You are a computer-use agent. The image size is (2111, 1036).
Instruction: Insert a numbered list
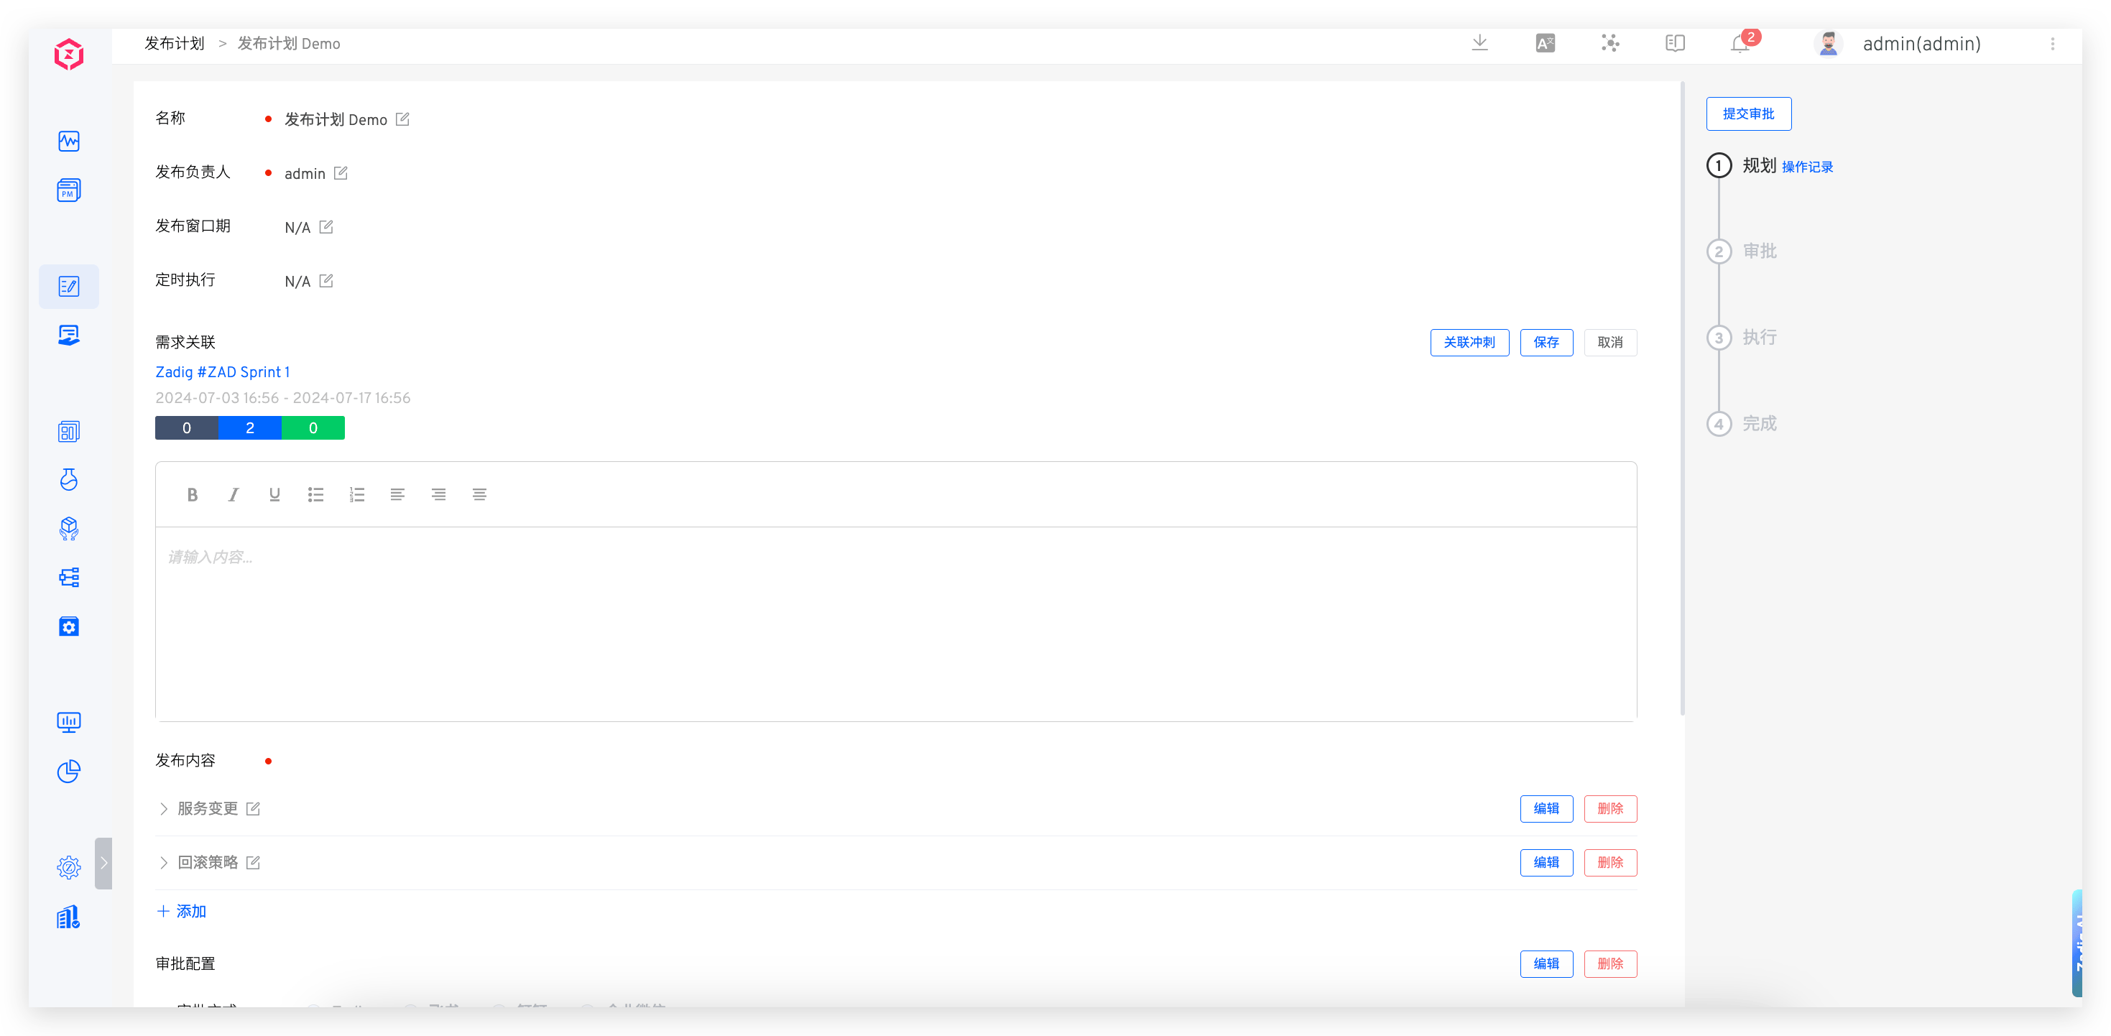coord(356,494)
